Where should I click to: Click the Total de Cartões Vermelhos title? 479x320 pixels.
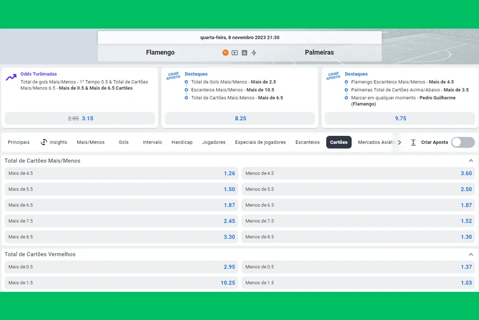40,254
